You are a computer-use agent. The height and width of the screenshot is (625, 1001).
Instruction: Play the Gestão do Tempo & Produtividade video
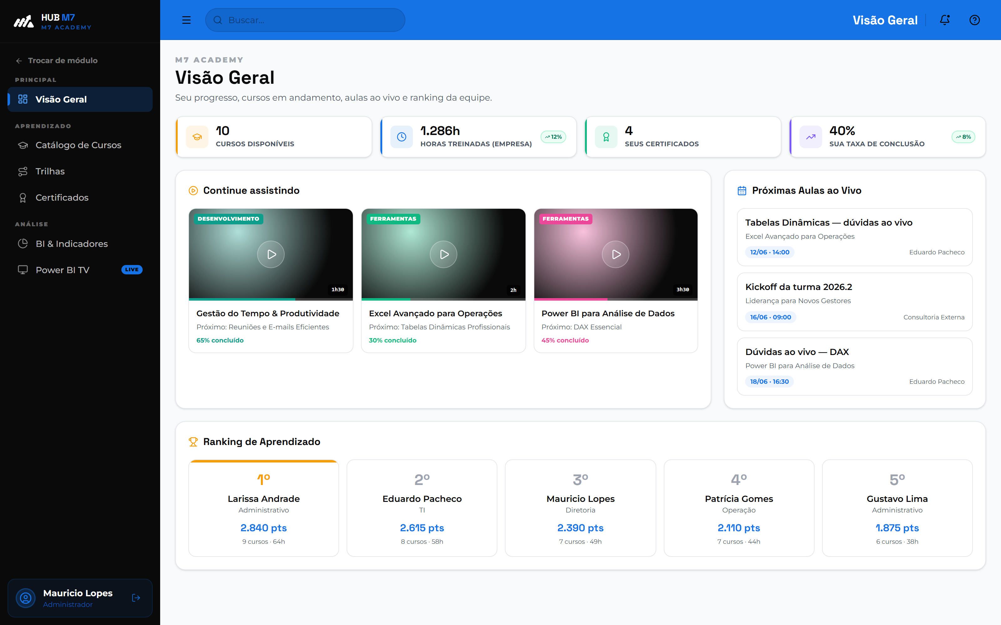(271, 254)
